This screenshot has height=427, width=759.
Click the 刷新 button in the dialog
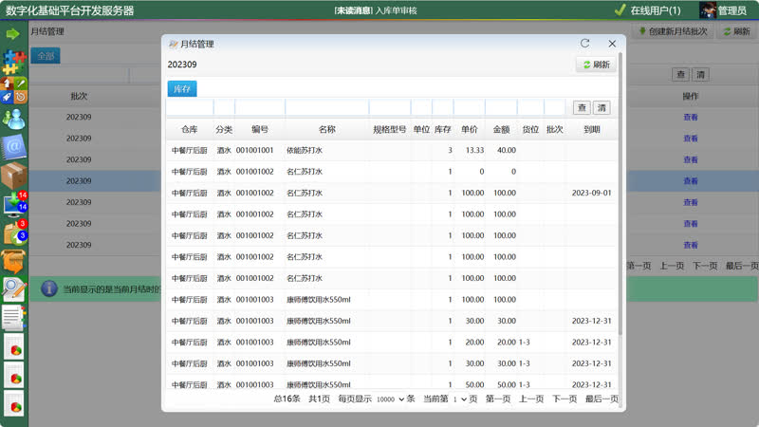tap(596, 65)
